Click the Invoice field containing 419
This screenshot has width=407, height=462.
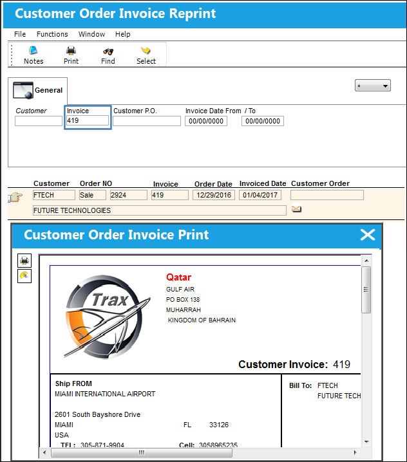point(88,120)
